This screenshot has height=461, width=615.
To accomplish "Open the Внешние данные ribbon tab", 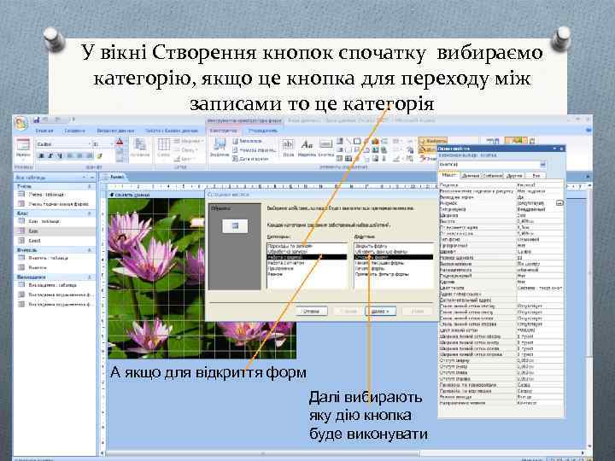I will [x=115, y=131].
